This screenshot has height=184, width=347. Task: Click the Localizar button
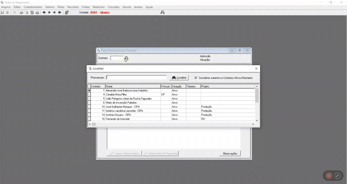click(x=179, y=77)
